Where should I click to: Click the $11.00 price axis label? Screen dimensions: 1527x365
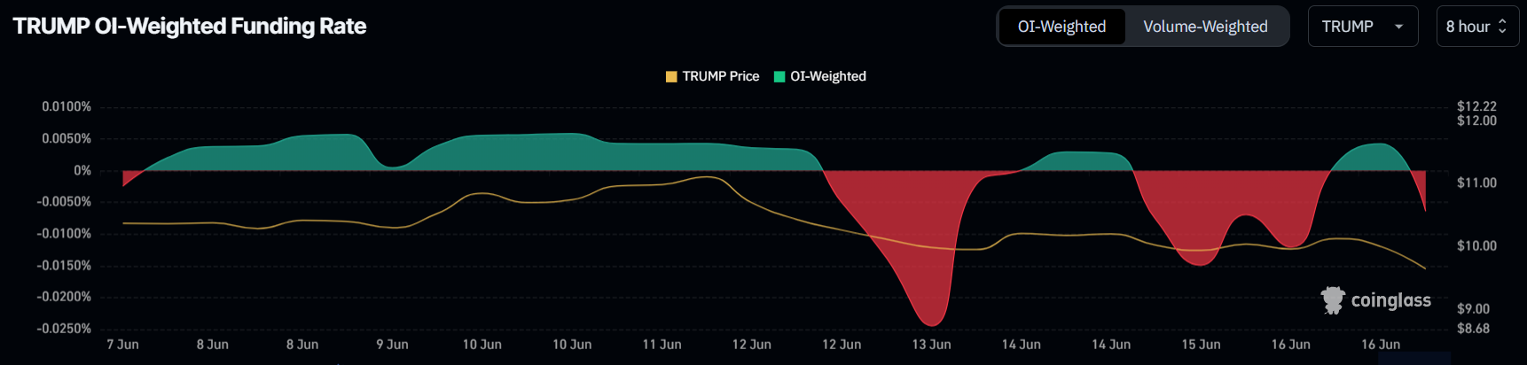coord(1476,182)
